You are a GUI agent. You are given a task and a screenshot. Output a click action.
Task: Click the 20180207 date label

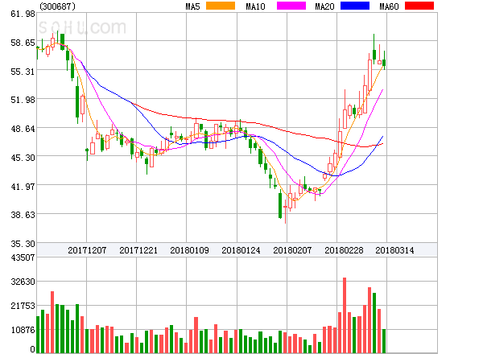coord(292,250)
